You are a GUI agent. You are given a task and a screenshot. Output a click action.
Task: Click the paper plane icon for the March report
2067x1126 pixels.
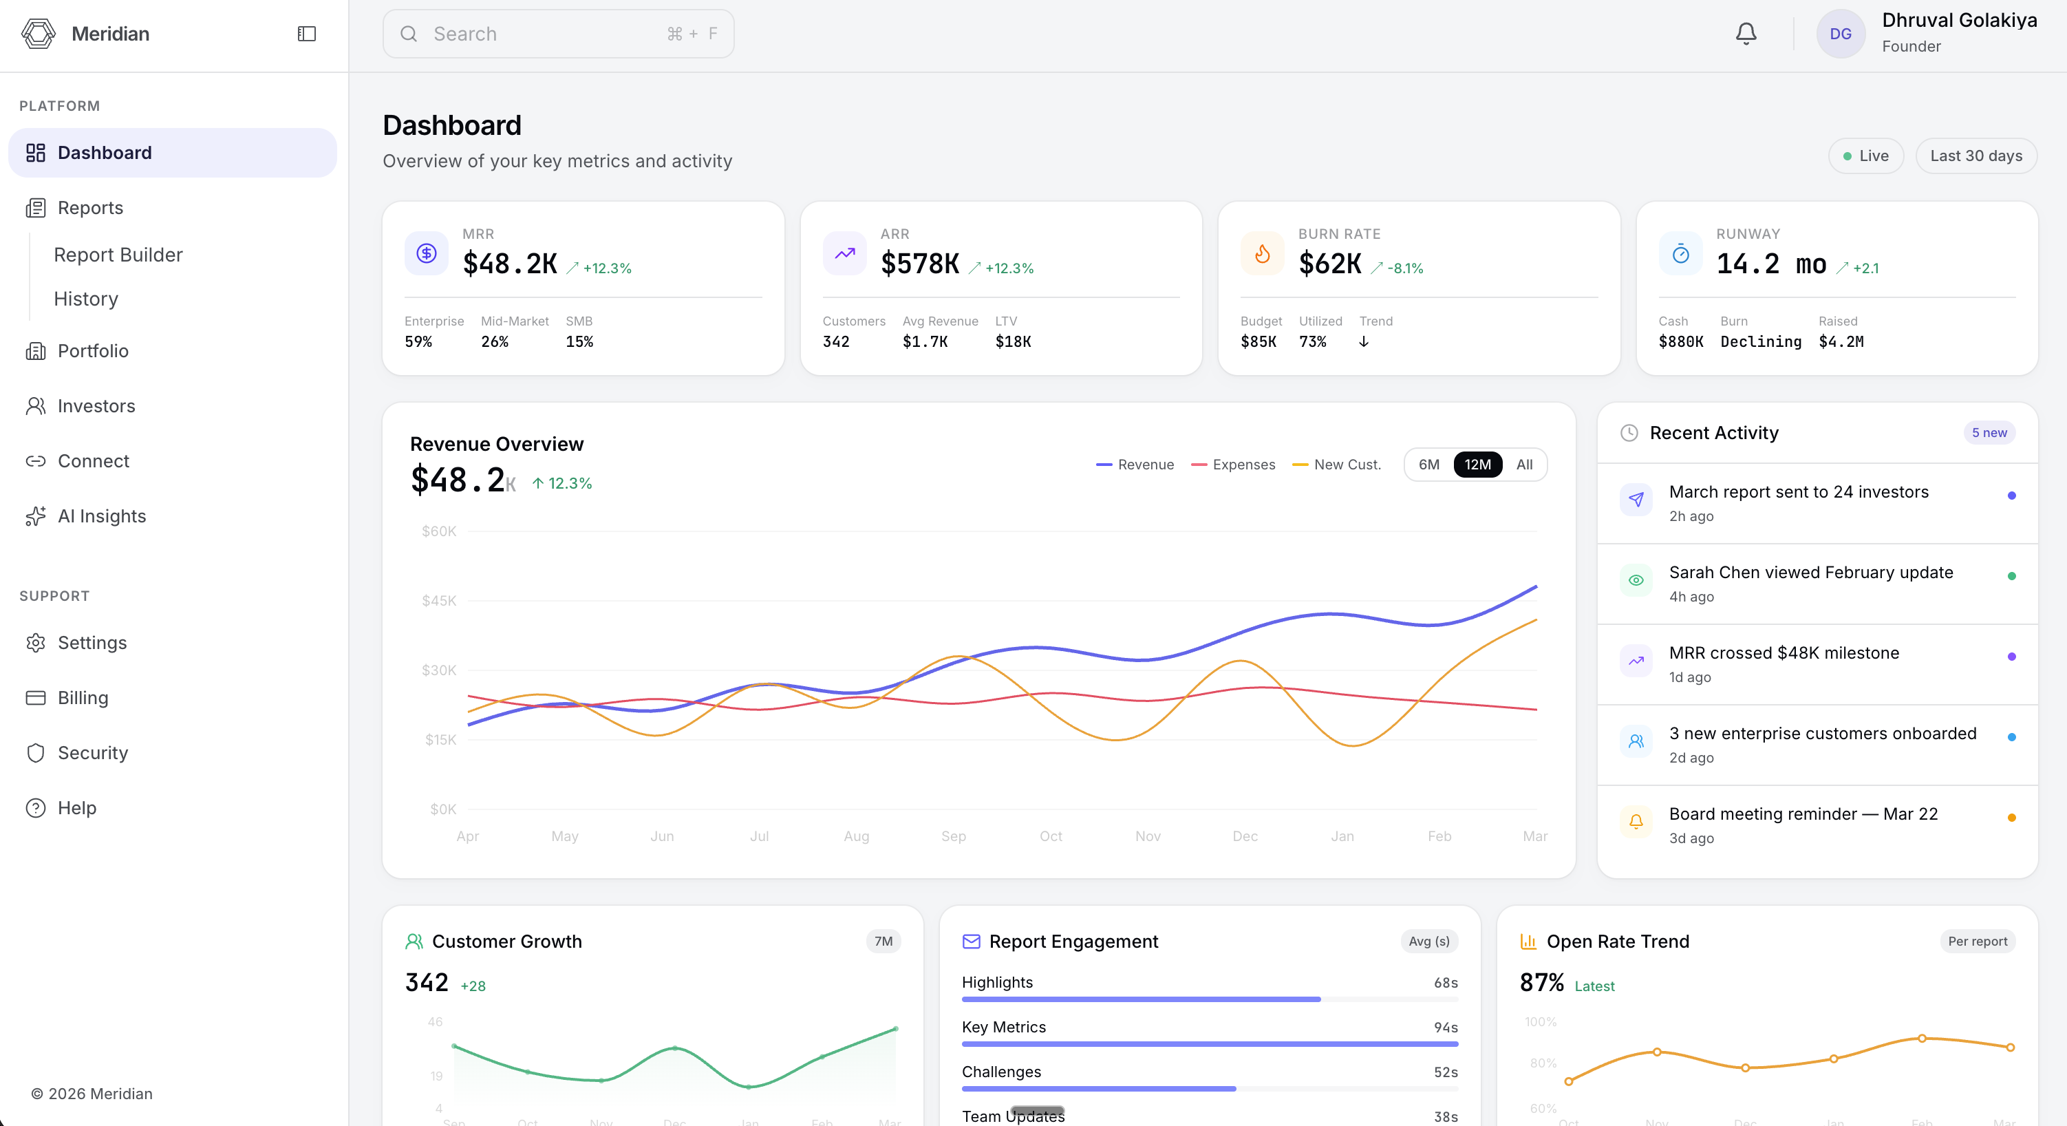point(1636,499)
